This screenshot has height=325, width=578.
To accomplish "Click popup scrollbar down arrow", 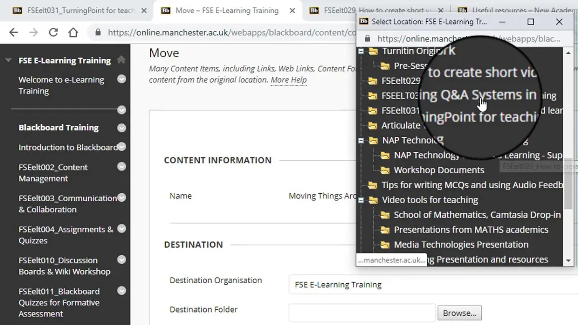I will coord(568,260).
